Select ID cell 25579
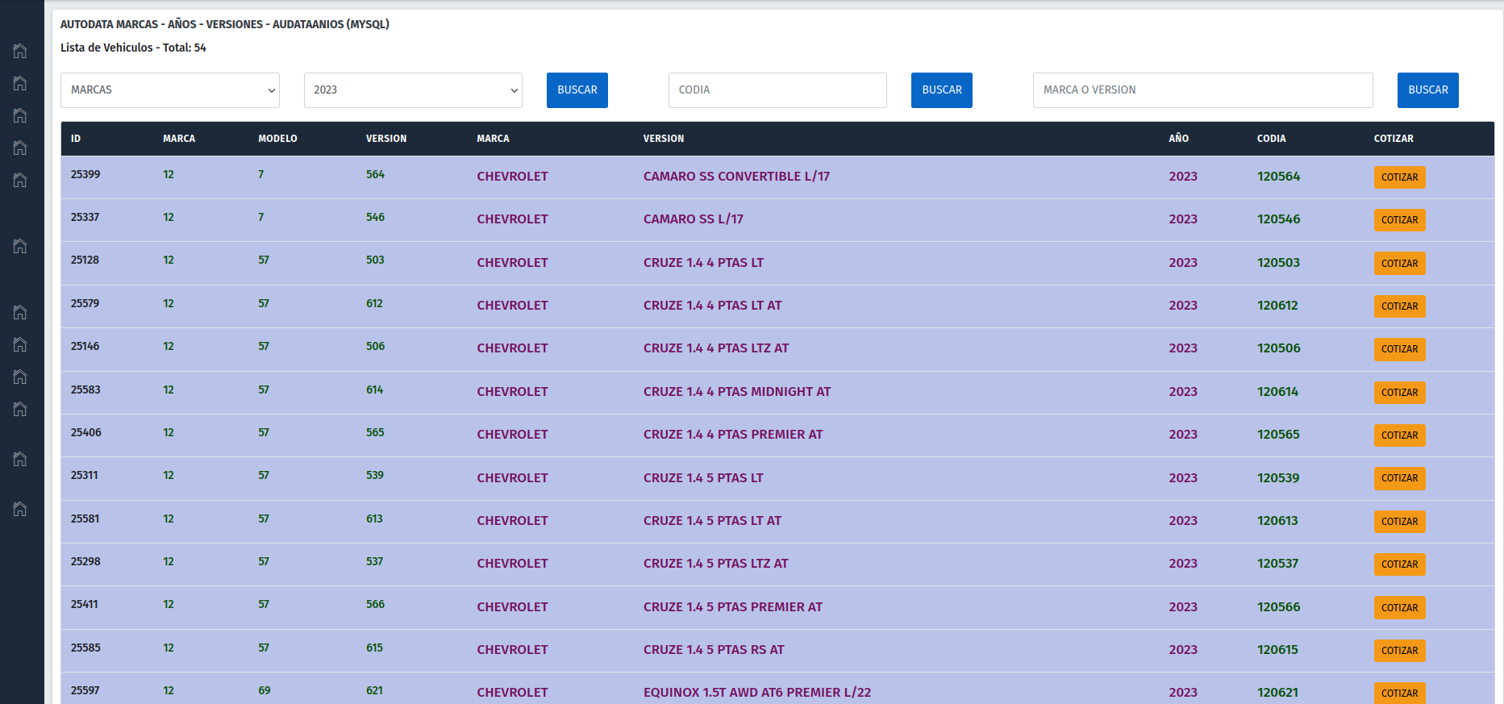Viewport: 1504px width, 704px height. point(85,303)
